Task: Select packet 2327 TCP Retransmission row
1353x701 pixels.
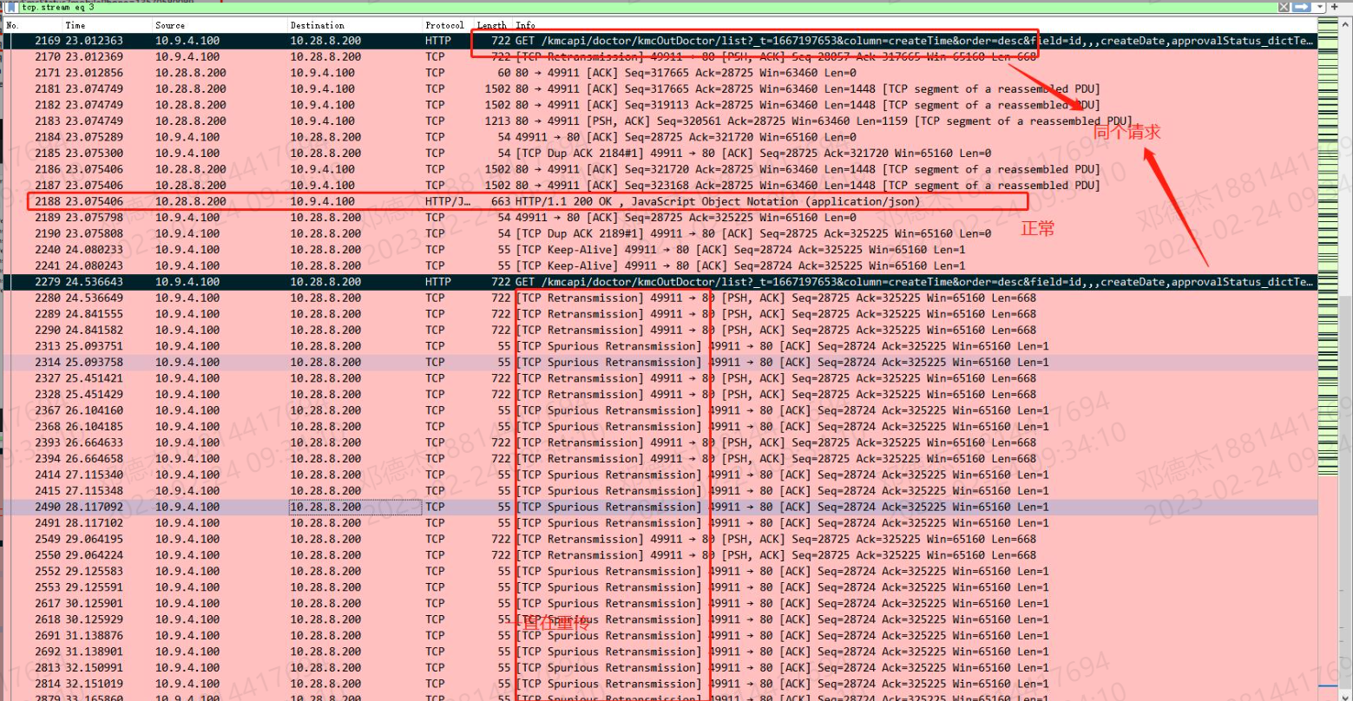Action: tap(660, 378)
